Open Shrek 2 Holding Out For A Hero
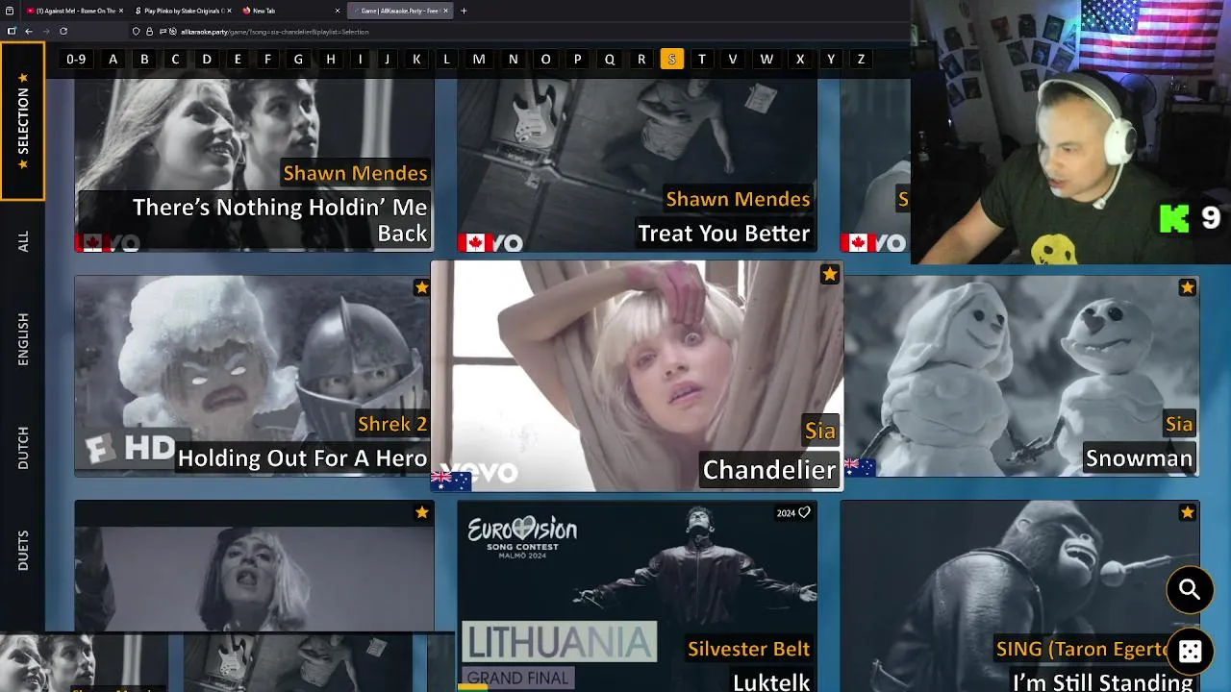The width and height of the screenshot is (1231, 692). (x=254, y=376)
